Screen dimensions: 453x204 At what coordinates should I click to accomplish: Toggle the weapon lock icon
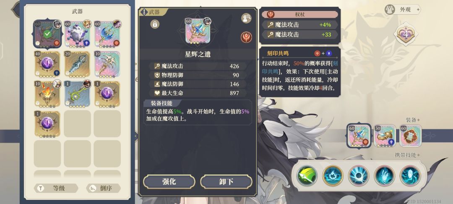pos(155,24)
